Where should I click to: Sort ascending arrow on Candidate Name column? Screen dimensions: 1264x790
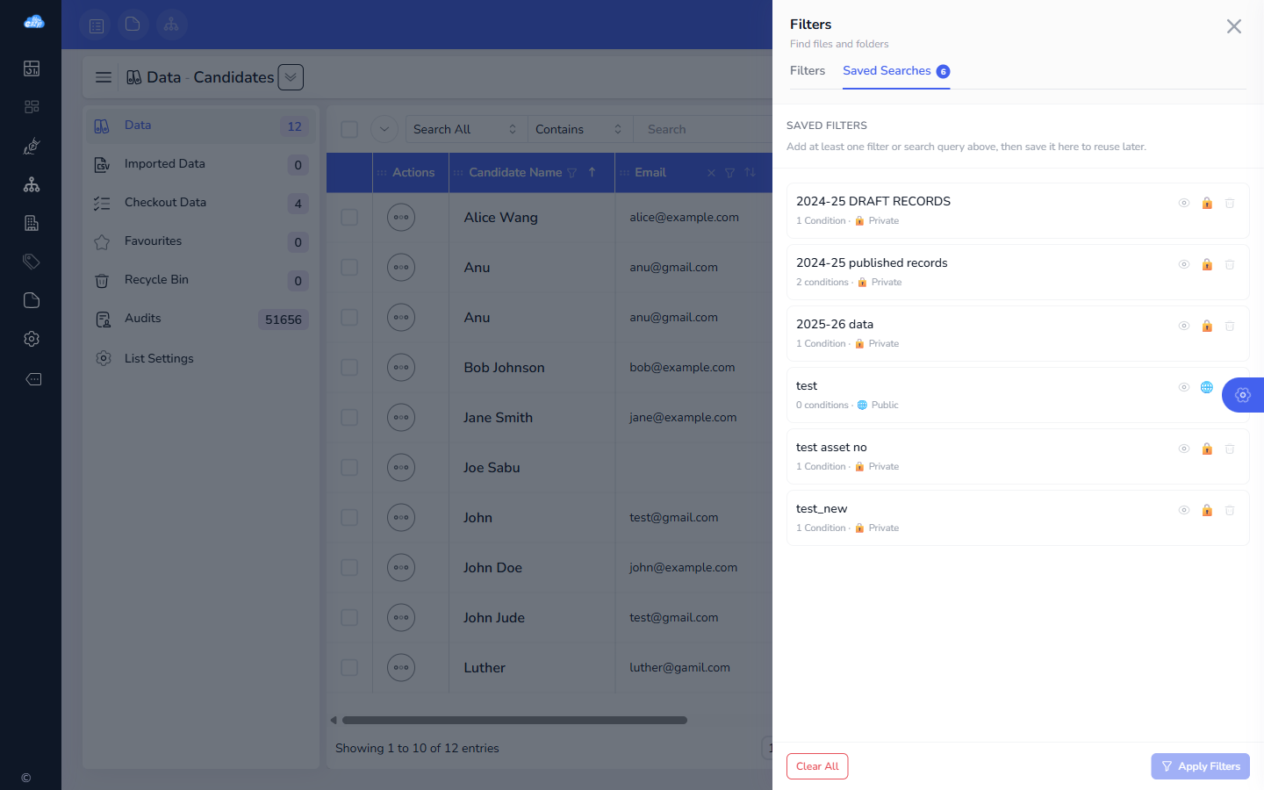[x=592, y=172]
